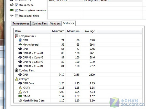The height and width of the screenshot is (109, 146).
Task: Switch to the Temperatures tab
Action: pos(21,24)
